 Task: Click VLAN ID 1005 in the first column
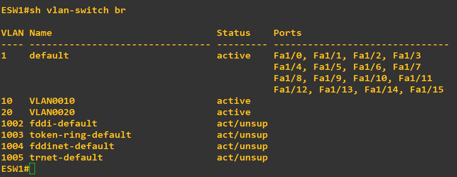tap(12, 158)
